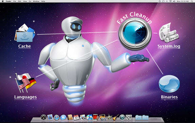Click the Binaries text label
Viewport: 195px width, 123px height.
point(170,97)
